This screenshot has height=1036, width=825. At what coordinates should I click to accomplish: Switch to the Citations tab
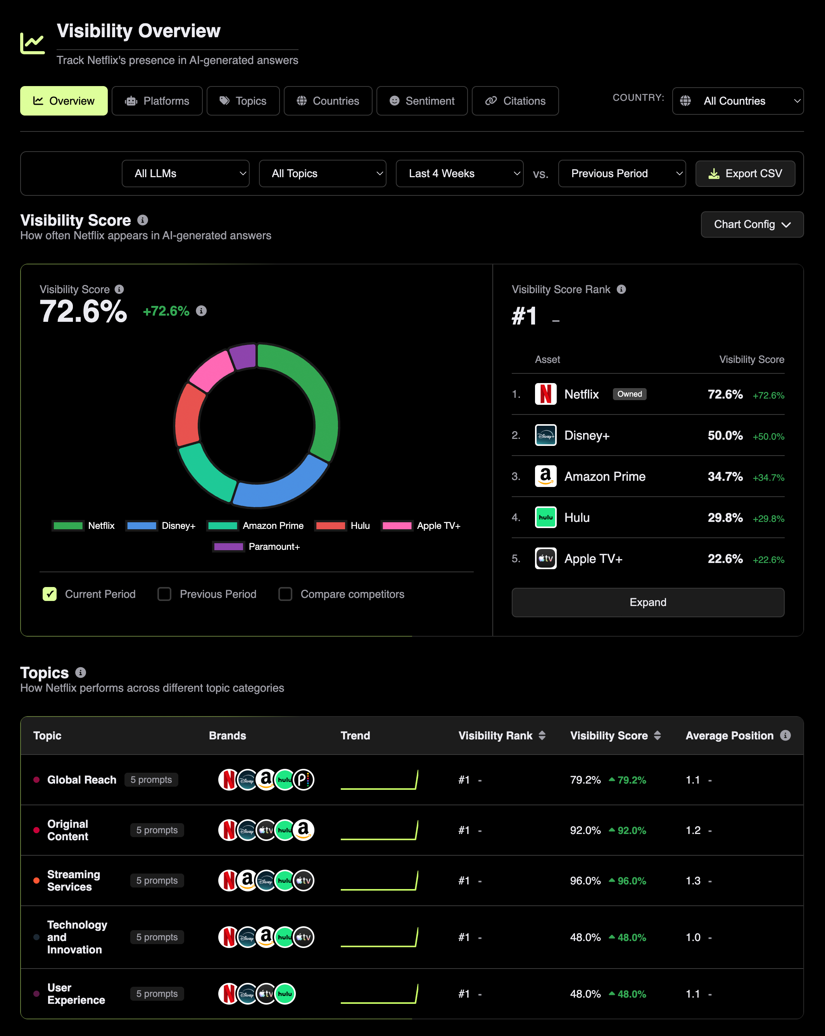(514, 101)
